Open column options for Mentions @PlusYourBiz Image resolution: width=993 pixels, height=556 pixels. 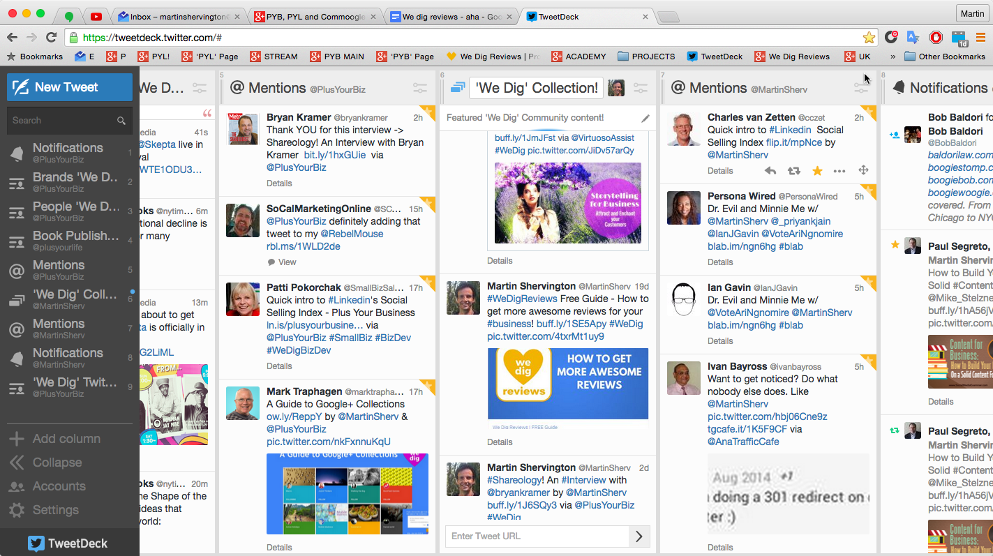tap(419, 88)
